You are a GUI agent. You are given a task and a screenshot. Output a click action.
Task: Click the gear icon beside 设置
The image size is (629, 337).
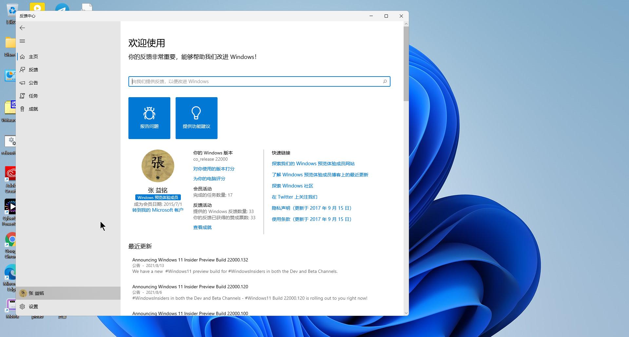tap(22, 307)
